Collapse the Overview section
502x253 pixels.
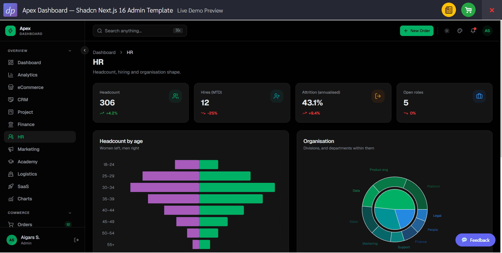pyautogui.click(x=70, y=51)
